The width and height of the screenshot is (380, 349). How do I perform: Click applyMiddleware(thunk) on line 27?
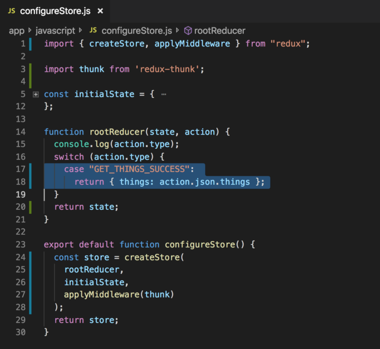119,294
